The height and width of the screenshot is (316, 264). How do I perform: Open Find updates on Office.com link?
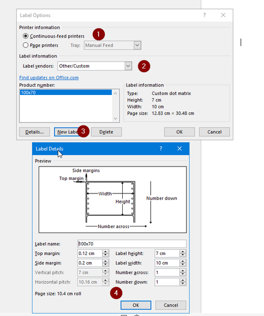click(x=49, y=77)
